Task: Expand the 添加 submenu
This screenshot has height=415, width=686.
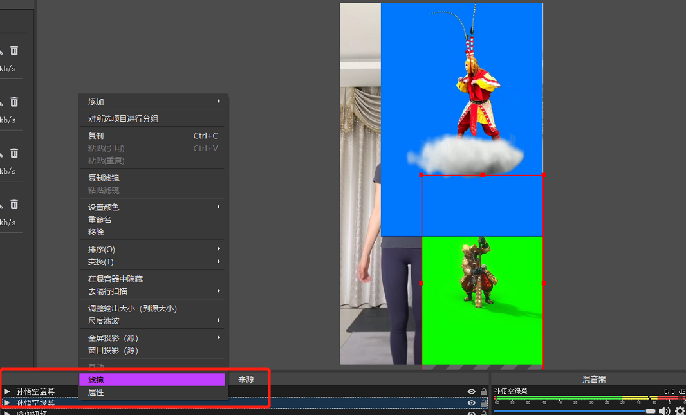Action: coord(153,102)
